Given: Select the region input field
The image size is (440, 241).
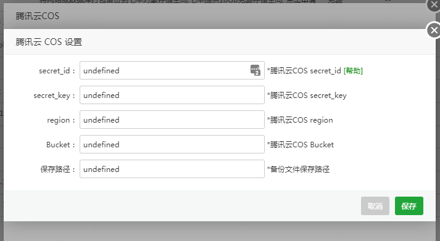Looking at the screenshot, I should pyautogui.click(x=172, y=120).
